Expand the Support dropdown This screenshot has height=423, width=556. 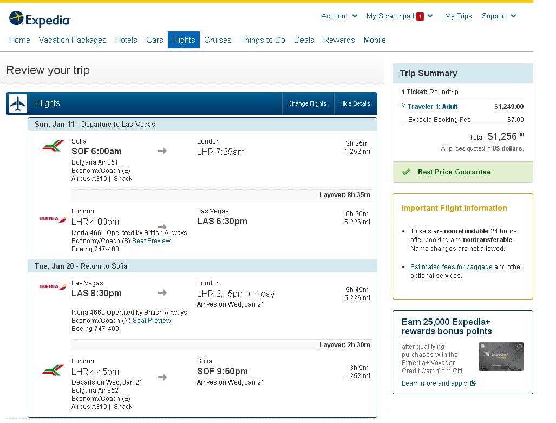coord(499,16)
